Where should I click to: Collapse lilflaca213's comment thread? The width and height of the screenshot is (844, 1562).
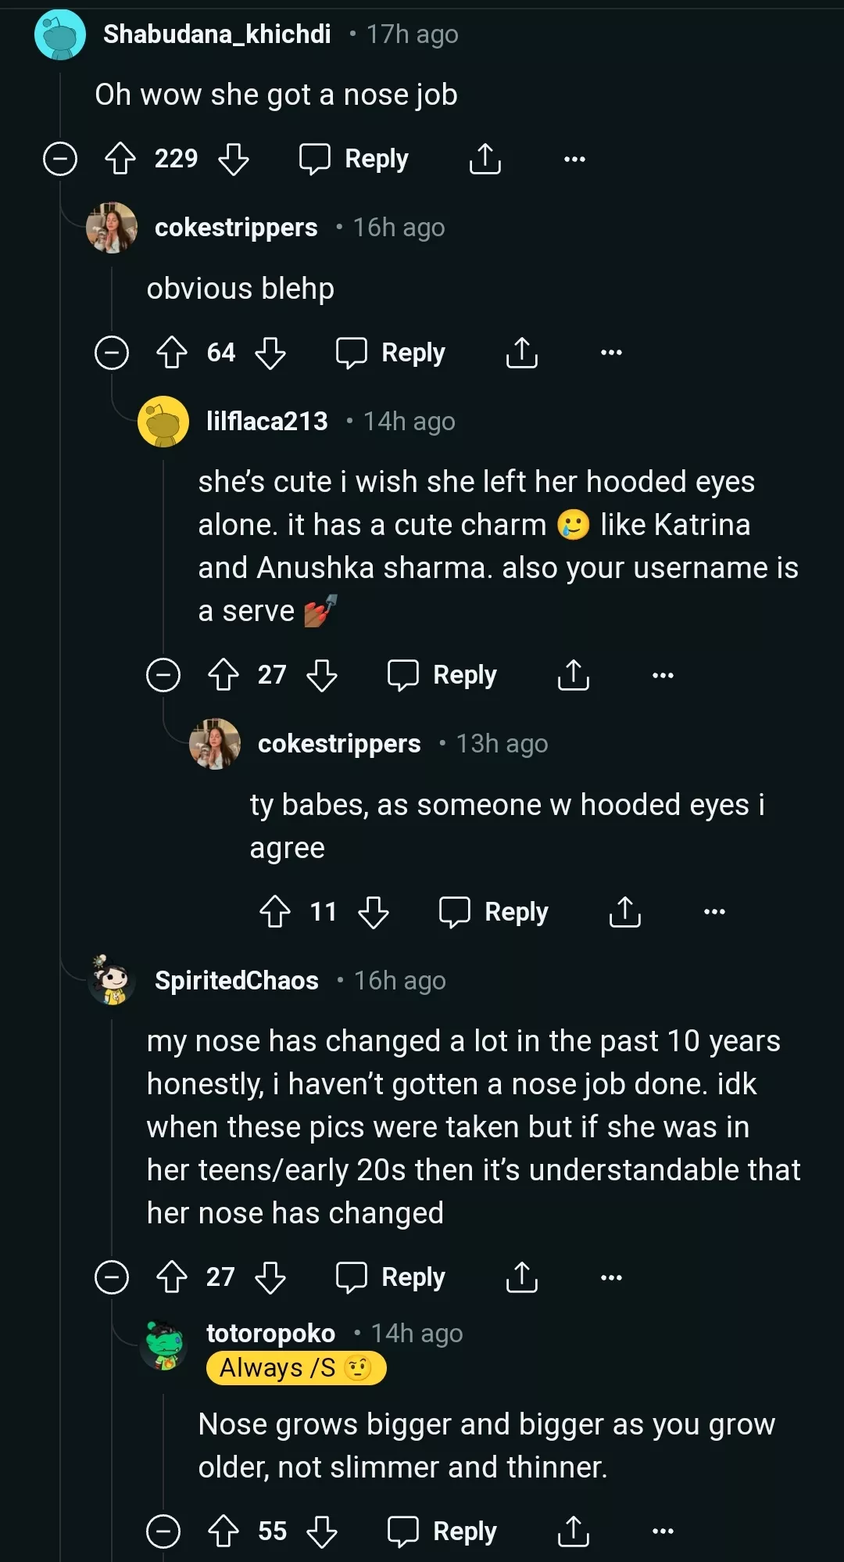click(163, 675)
